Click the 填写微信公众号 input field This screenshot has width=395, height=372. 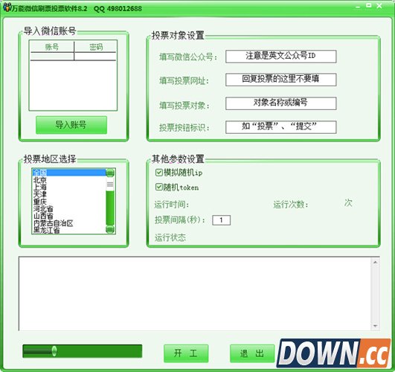coord(281,57)
